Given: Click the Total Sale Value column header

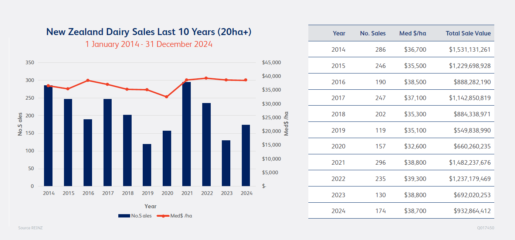Looking at the screenshot, I should pos(468,33).
